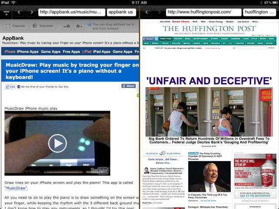Open Jason Linkins Paterson blog post
279x209 pixels.
pyautogui.click(x=167, y=171)
